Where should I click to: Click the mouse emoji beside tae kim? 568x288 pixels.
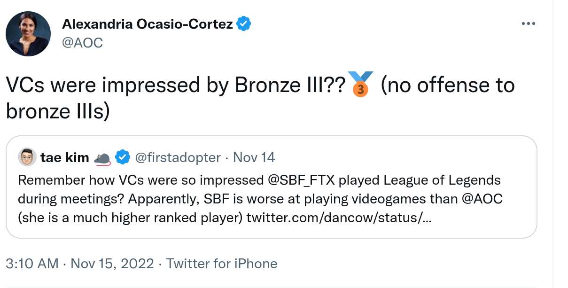tap(102, 159)
